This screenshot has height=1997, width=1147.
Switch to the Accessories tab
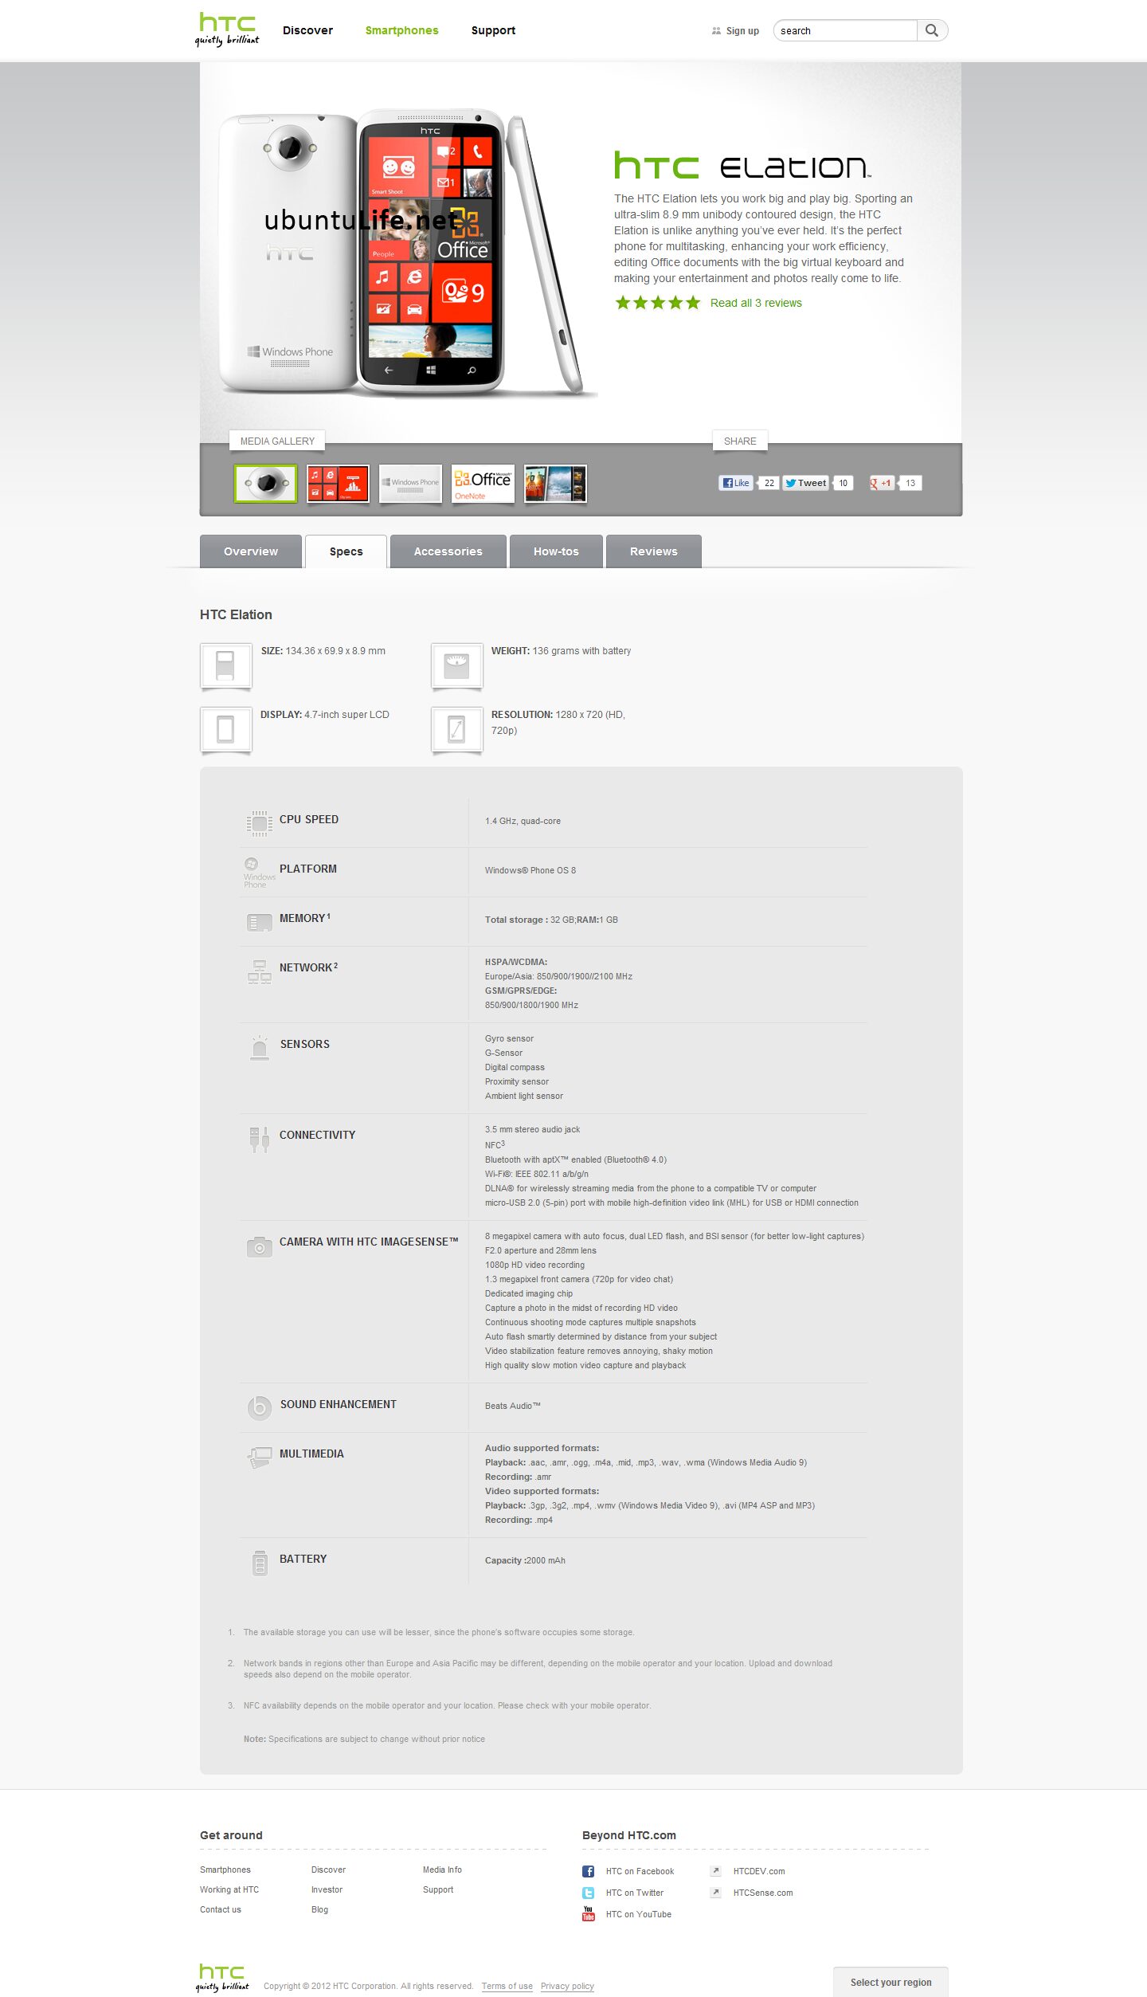448,551
